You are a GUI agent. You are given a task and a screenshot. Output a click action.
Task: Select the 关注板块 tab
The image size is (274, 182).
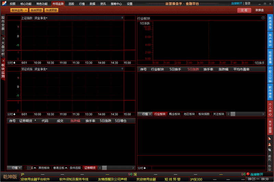[x=219, y=114]
